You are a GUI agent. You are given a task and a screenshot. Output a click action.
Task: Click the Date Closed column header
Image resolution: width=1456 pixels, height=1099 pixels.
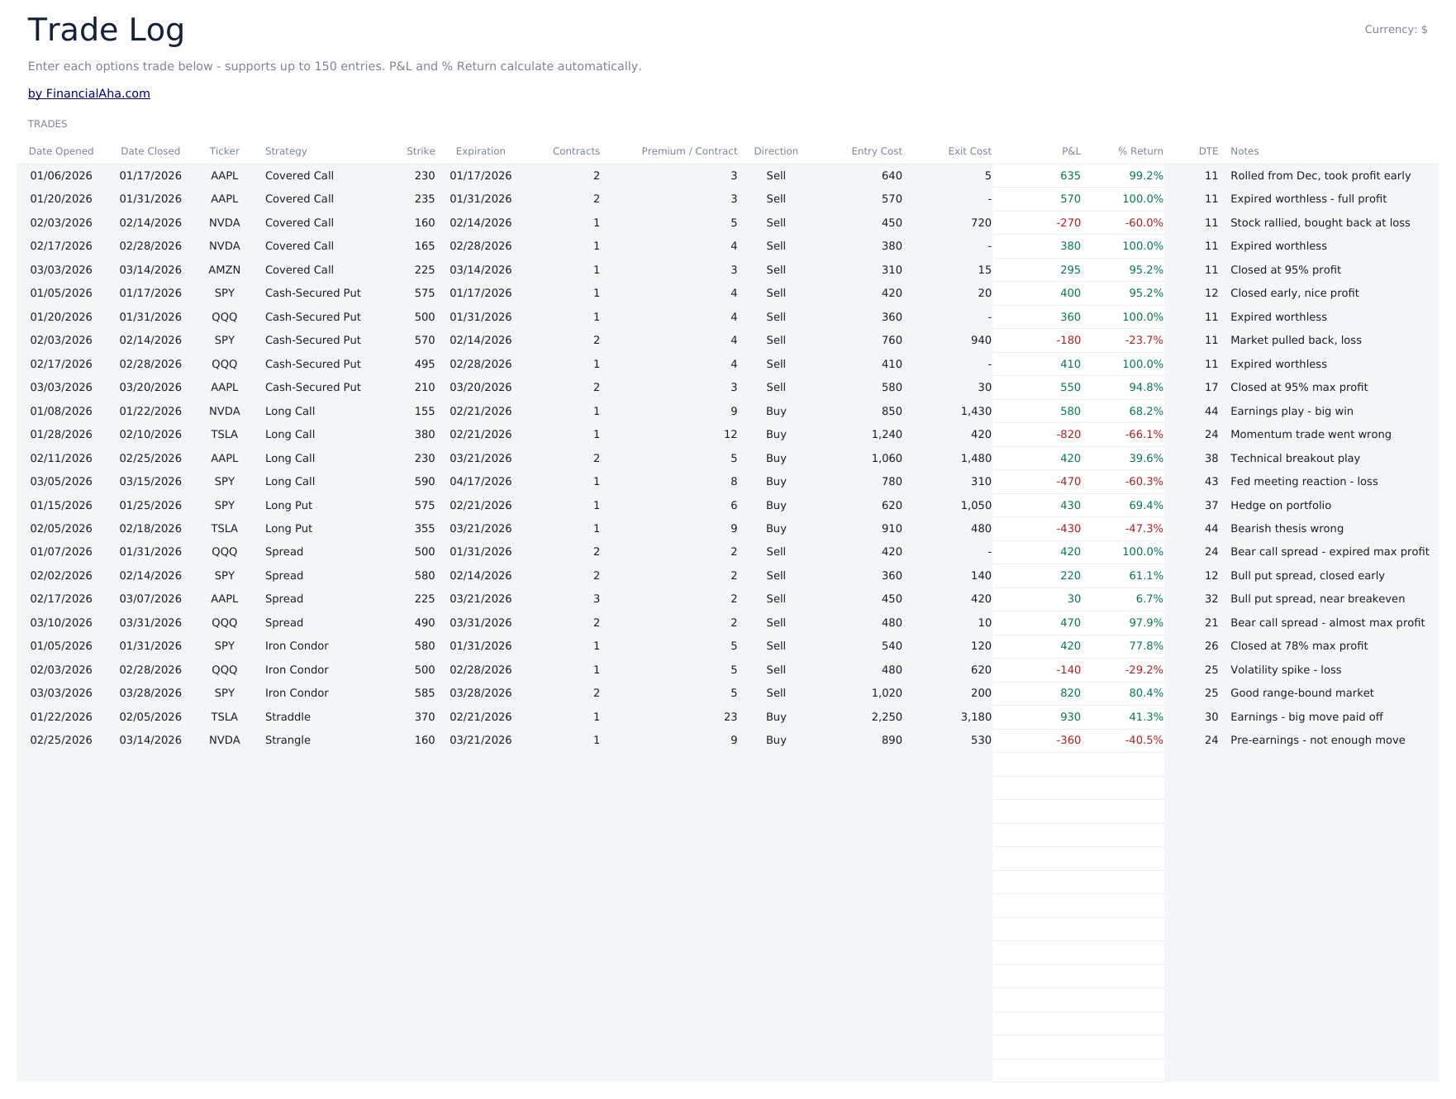click(x=150, y=151)
